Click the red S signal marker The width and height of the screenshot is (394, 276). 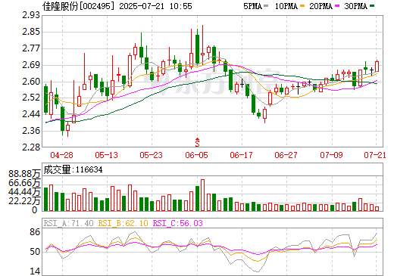[197, 142]
